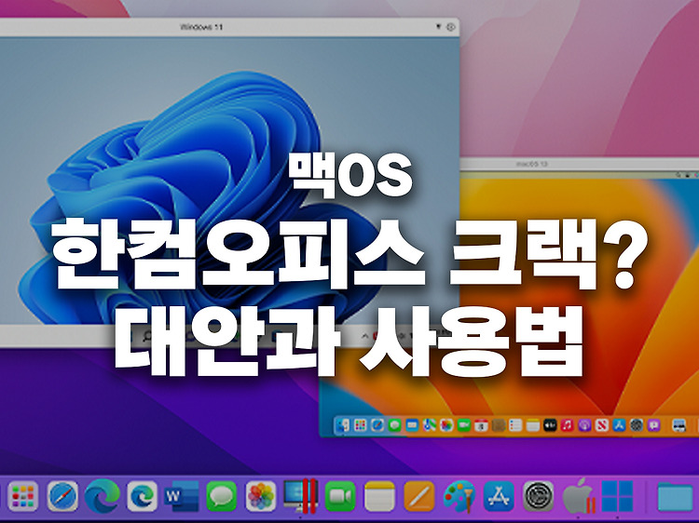Switch to macOS virtual machine apple icon

point(578,496)
